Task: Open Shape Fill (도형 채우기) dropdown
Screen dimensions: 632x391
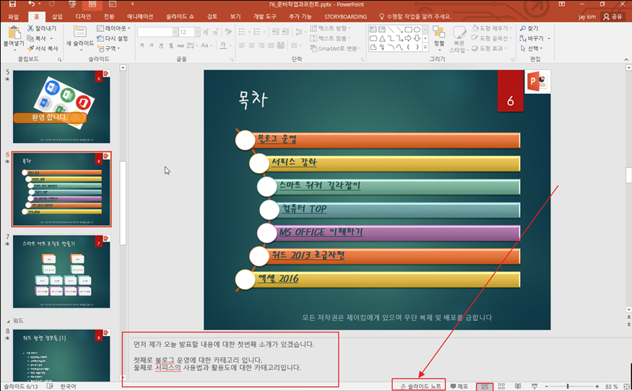Action: click(x=492, y=28)
